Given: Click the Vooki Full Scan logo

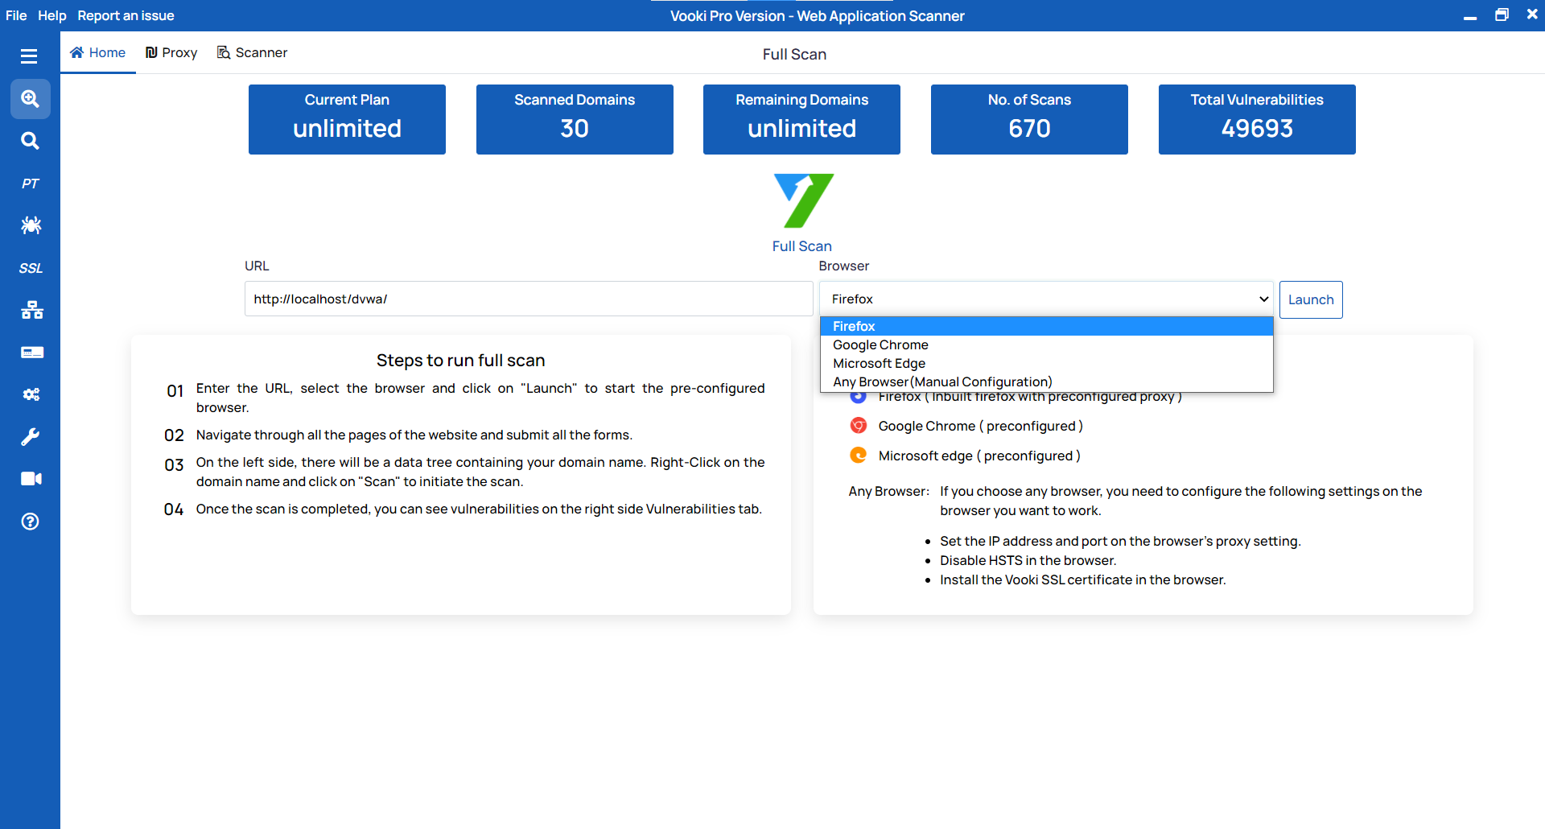Looking at the screenshot, I should point(803,201).
